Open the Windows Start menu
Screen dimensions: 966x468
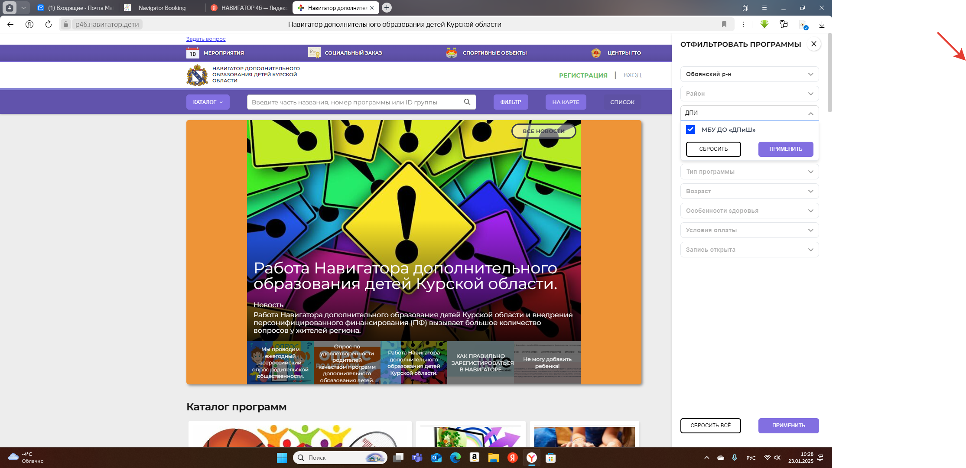[282, 458]
